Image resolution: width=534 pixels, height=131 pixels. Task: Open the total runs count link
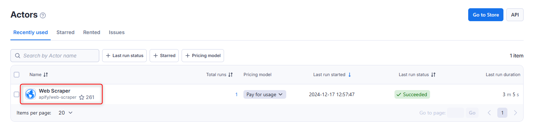(237, 94)
